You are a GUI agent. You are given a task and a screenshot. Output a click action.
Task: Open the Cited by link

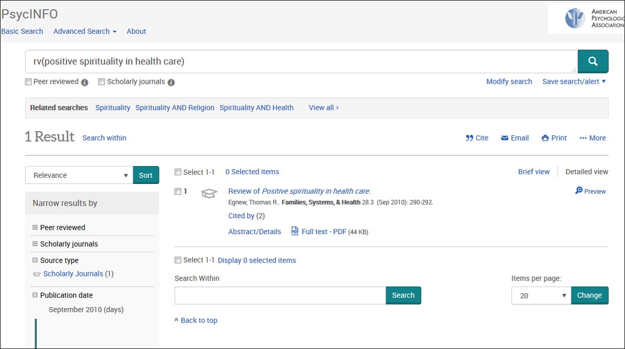241,216
